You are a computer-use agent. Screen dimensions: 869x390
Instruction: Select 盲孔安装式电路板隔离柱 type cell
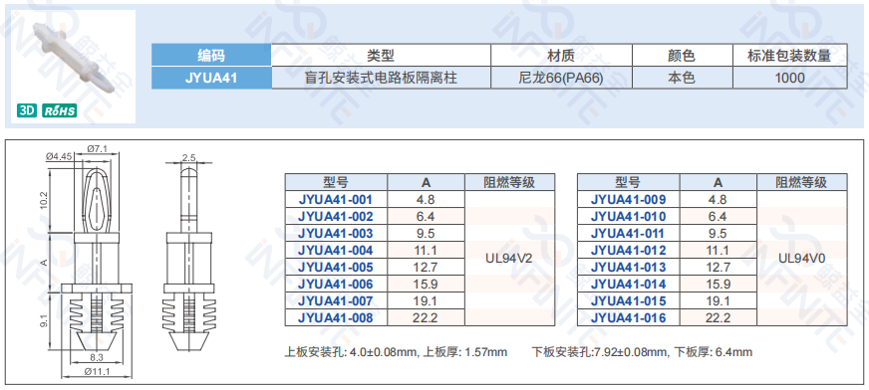pyautogui.click(x=381, y=78)
